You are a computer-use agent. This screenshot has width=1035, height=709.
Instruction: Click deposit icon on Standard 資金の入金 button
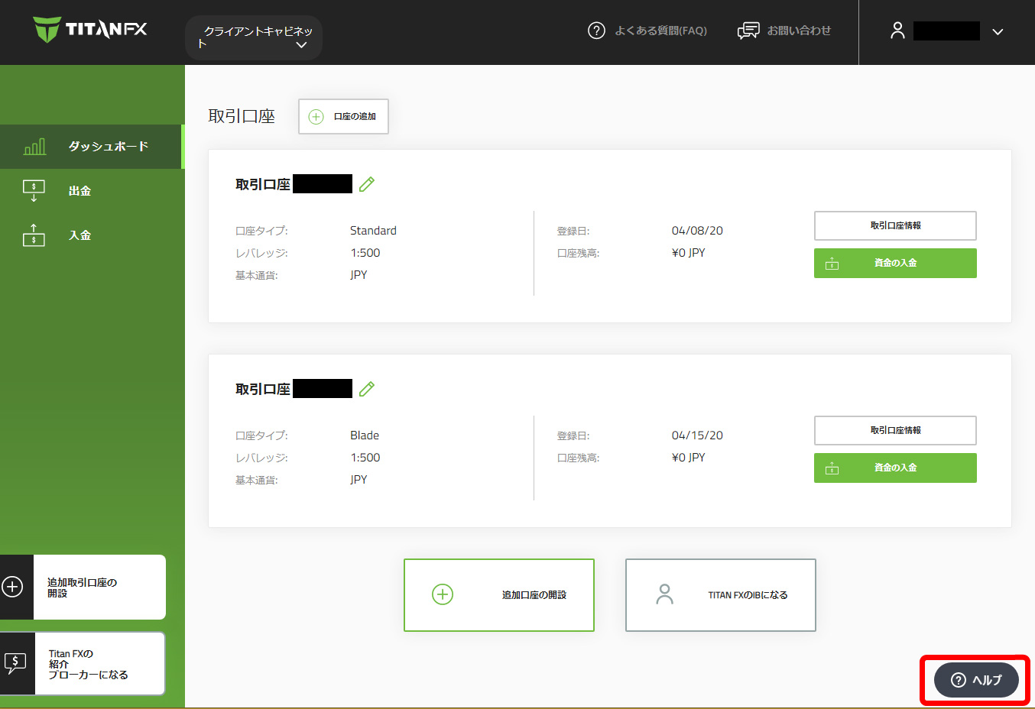(x=832, y=264)
